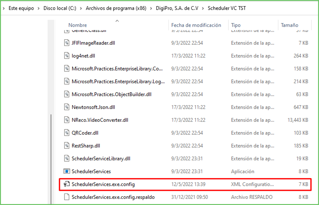Select the NReco.VideoConverter.dll file icon
Viewport: 319px width, 205px height.
pyautogui.click(x=66, y=120)
